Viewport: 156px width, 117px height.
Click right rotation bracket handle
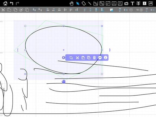point(110,50)
